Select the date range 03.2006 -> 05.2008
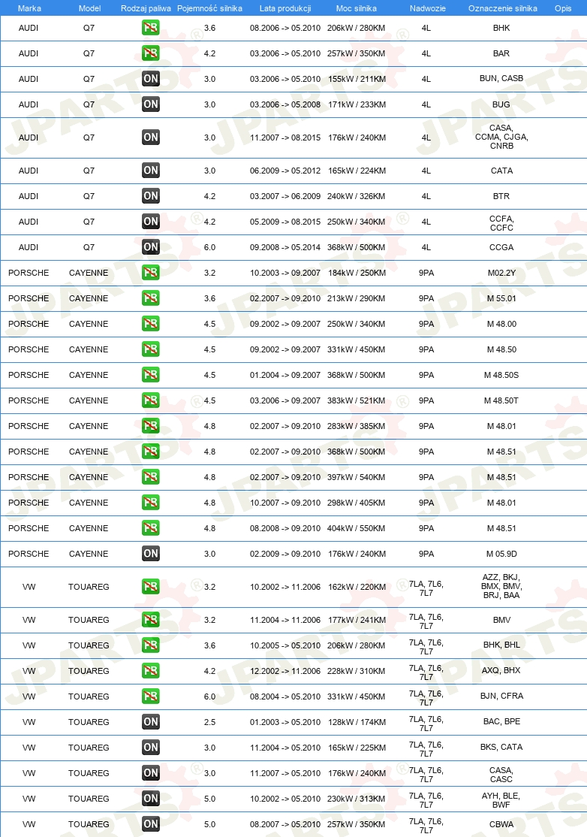587x837 pixels. [x=285, y=104]
